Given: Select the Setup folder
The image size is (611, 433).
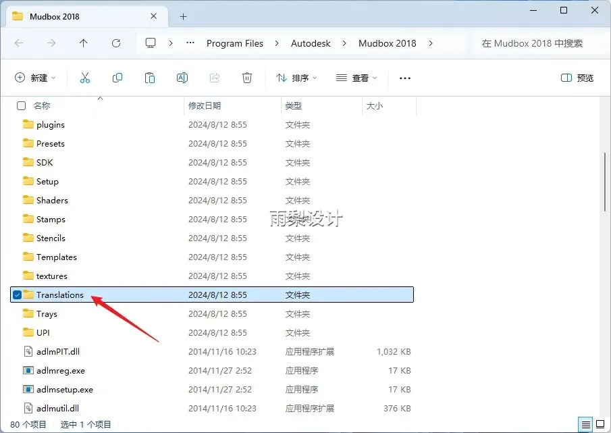Looking at the screenshot, I should tap(212, 181).
